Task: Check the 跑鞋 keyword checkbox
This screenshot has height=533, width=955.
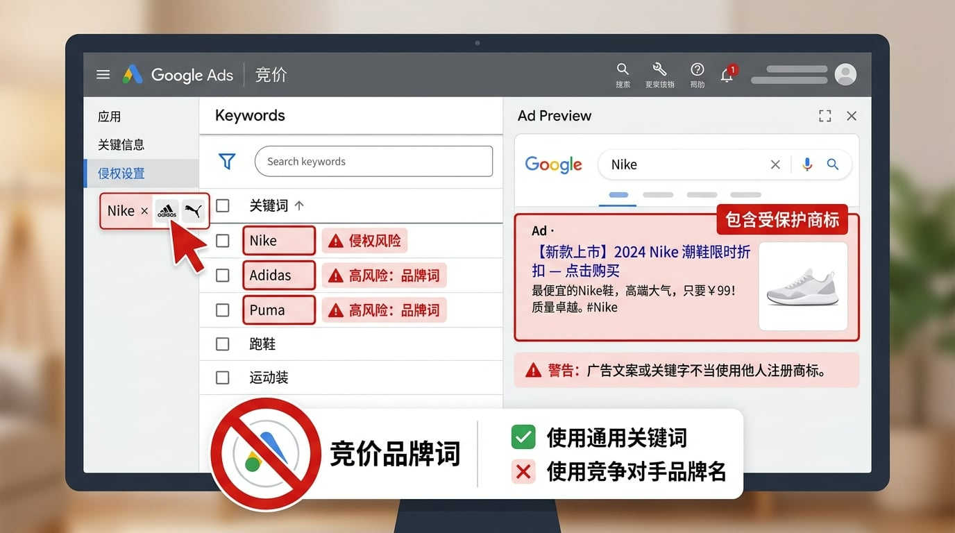Action: (222, 344)
